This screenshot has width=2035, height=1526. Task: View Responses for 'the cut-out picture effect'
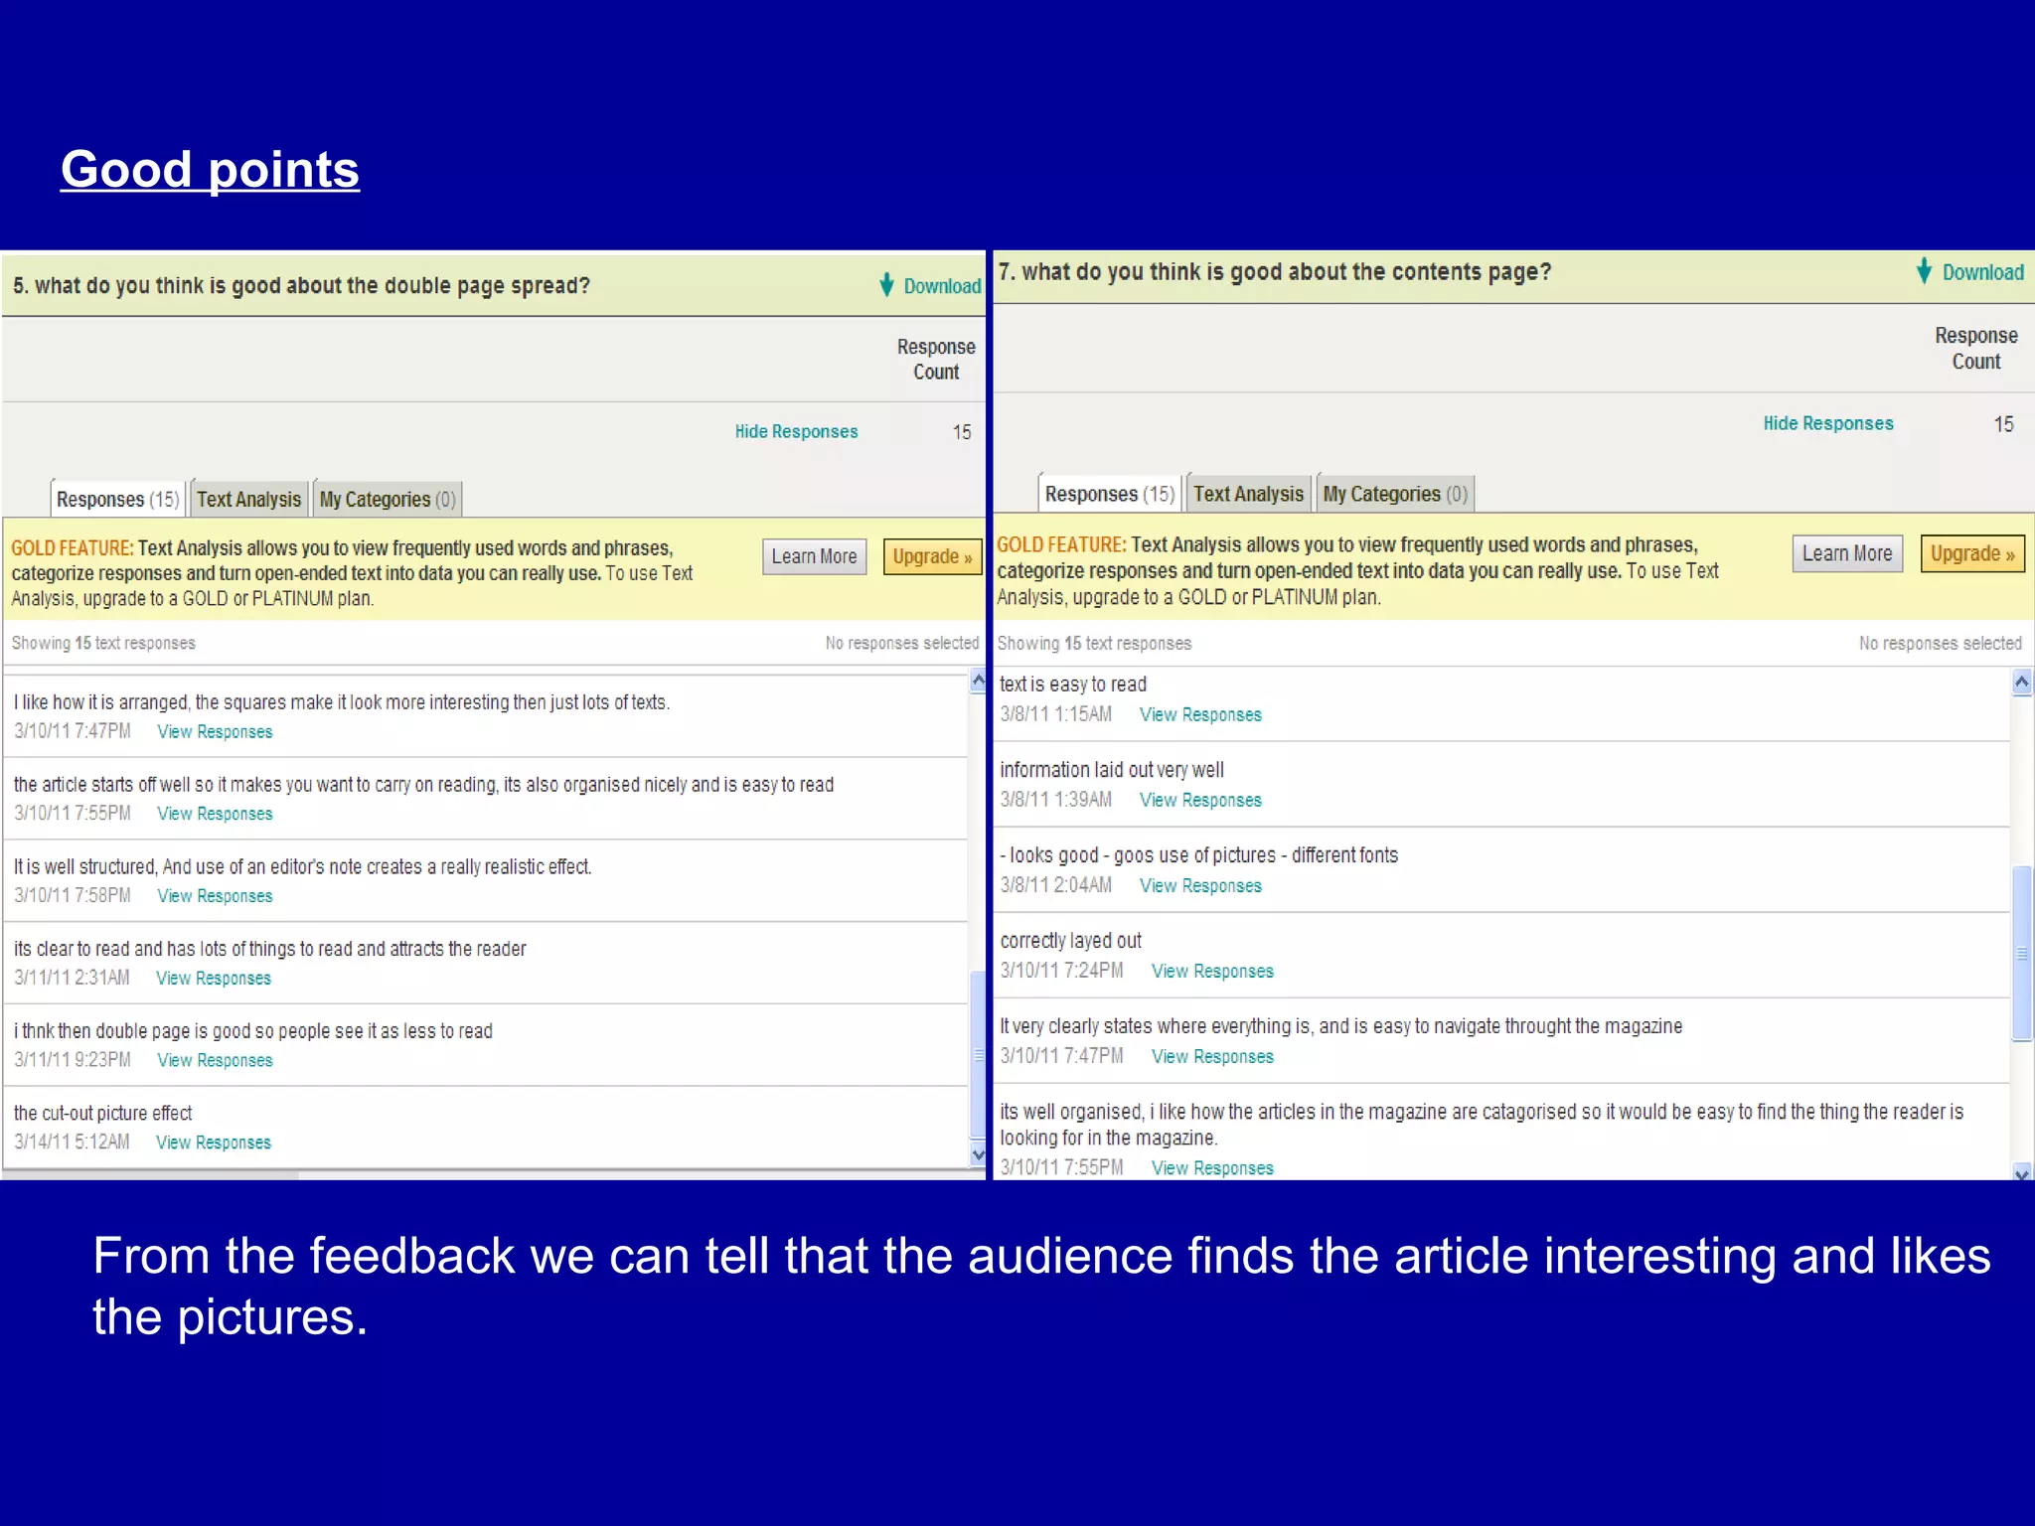[214, 1143]
